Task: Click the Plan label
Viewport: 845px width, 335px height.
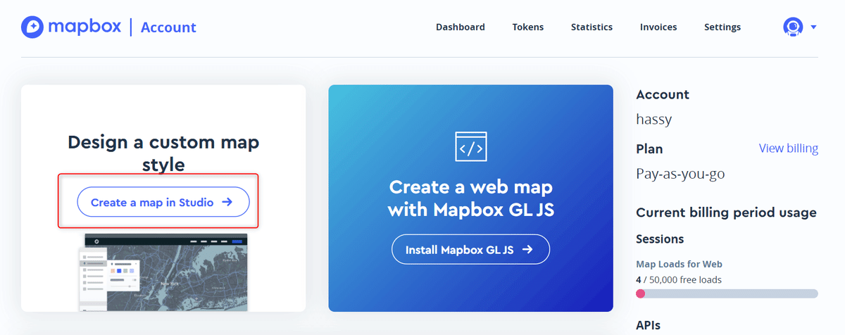Action: (649, 149)
